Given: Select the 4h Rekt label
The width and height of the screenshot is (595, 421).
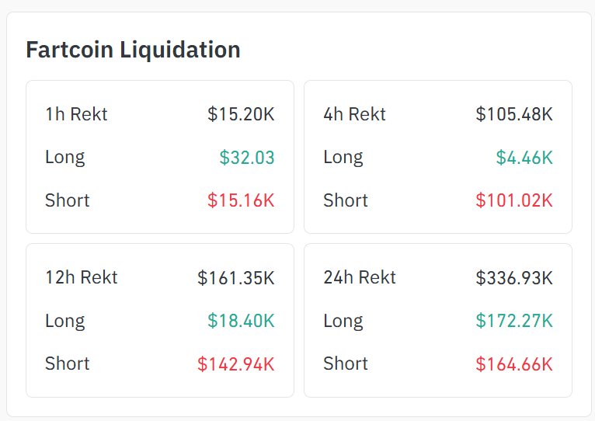Looking at the screenshot, I should [354, 114].
